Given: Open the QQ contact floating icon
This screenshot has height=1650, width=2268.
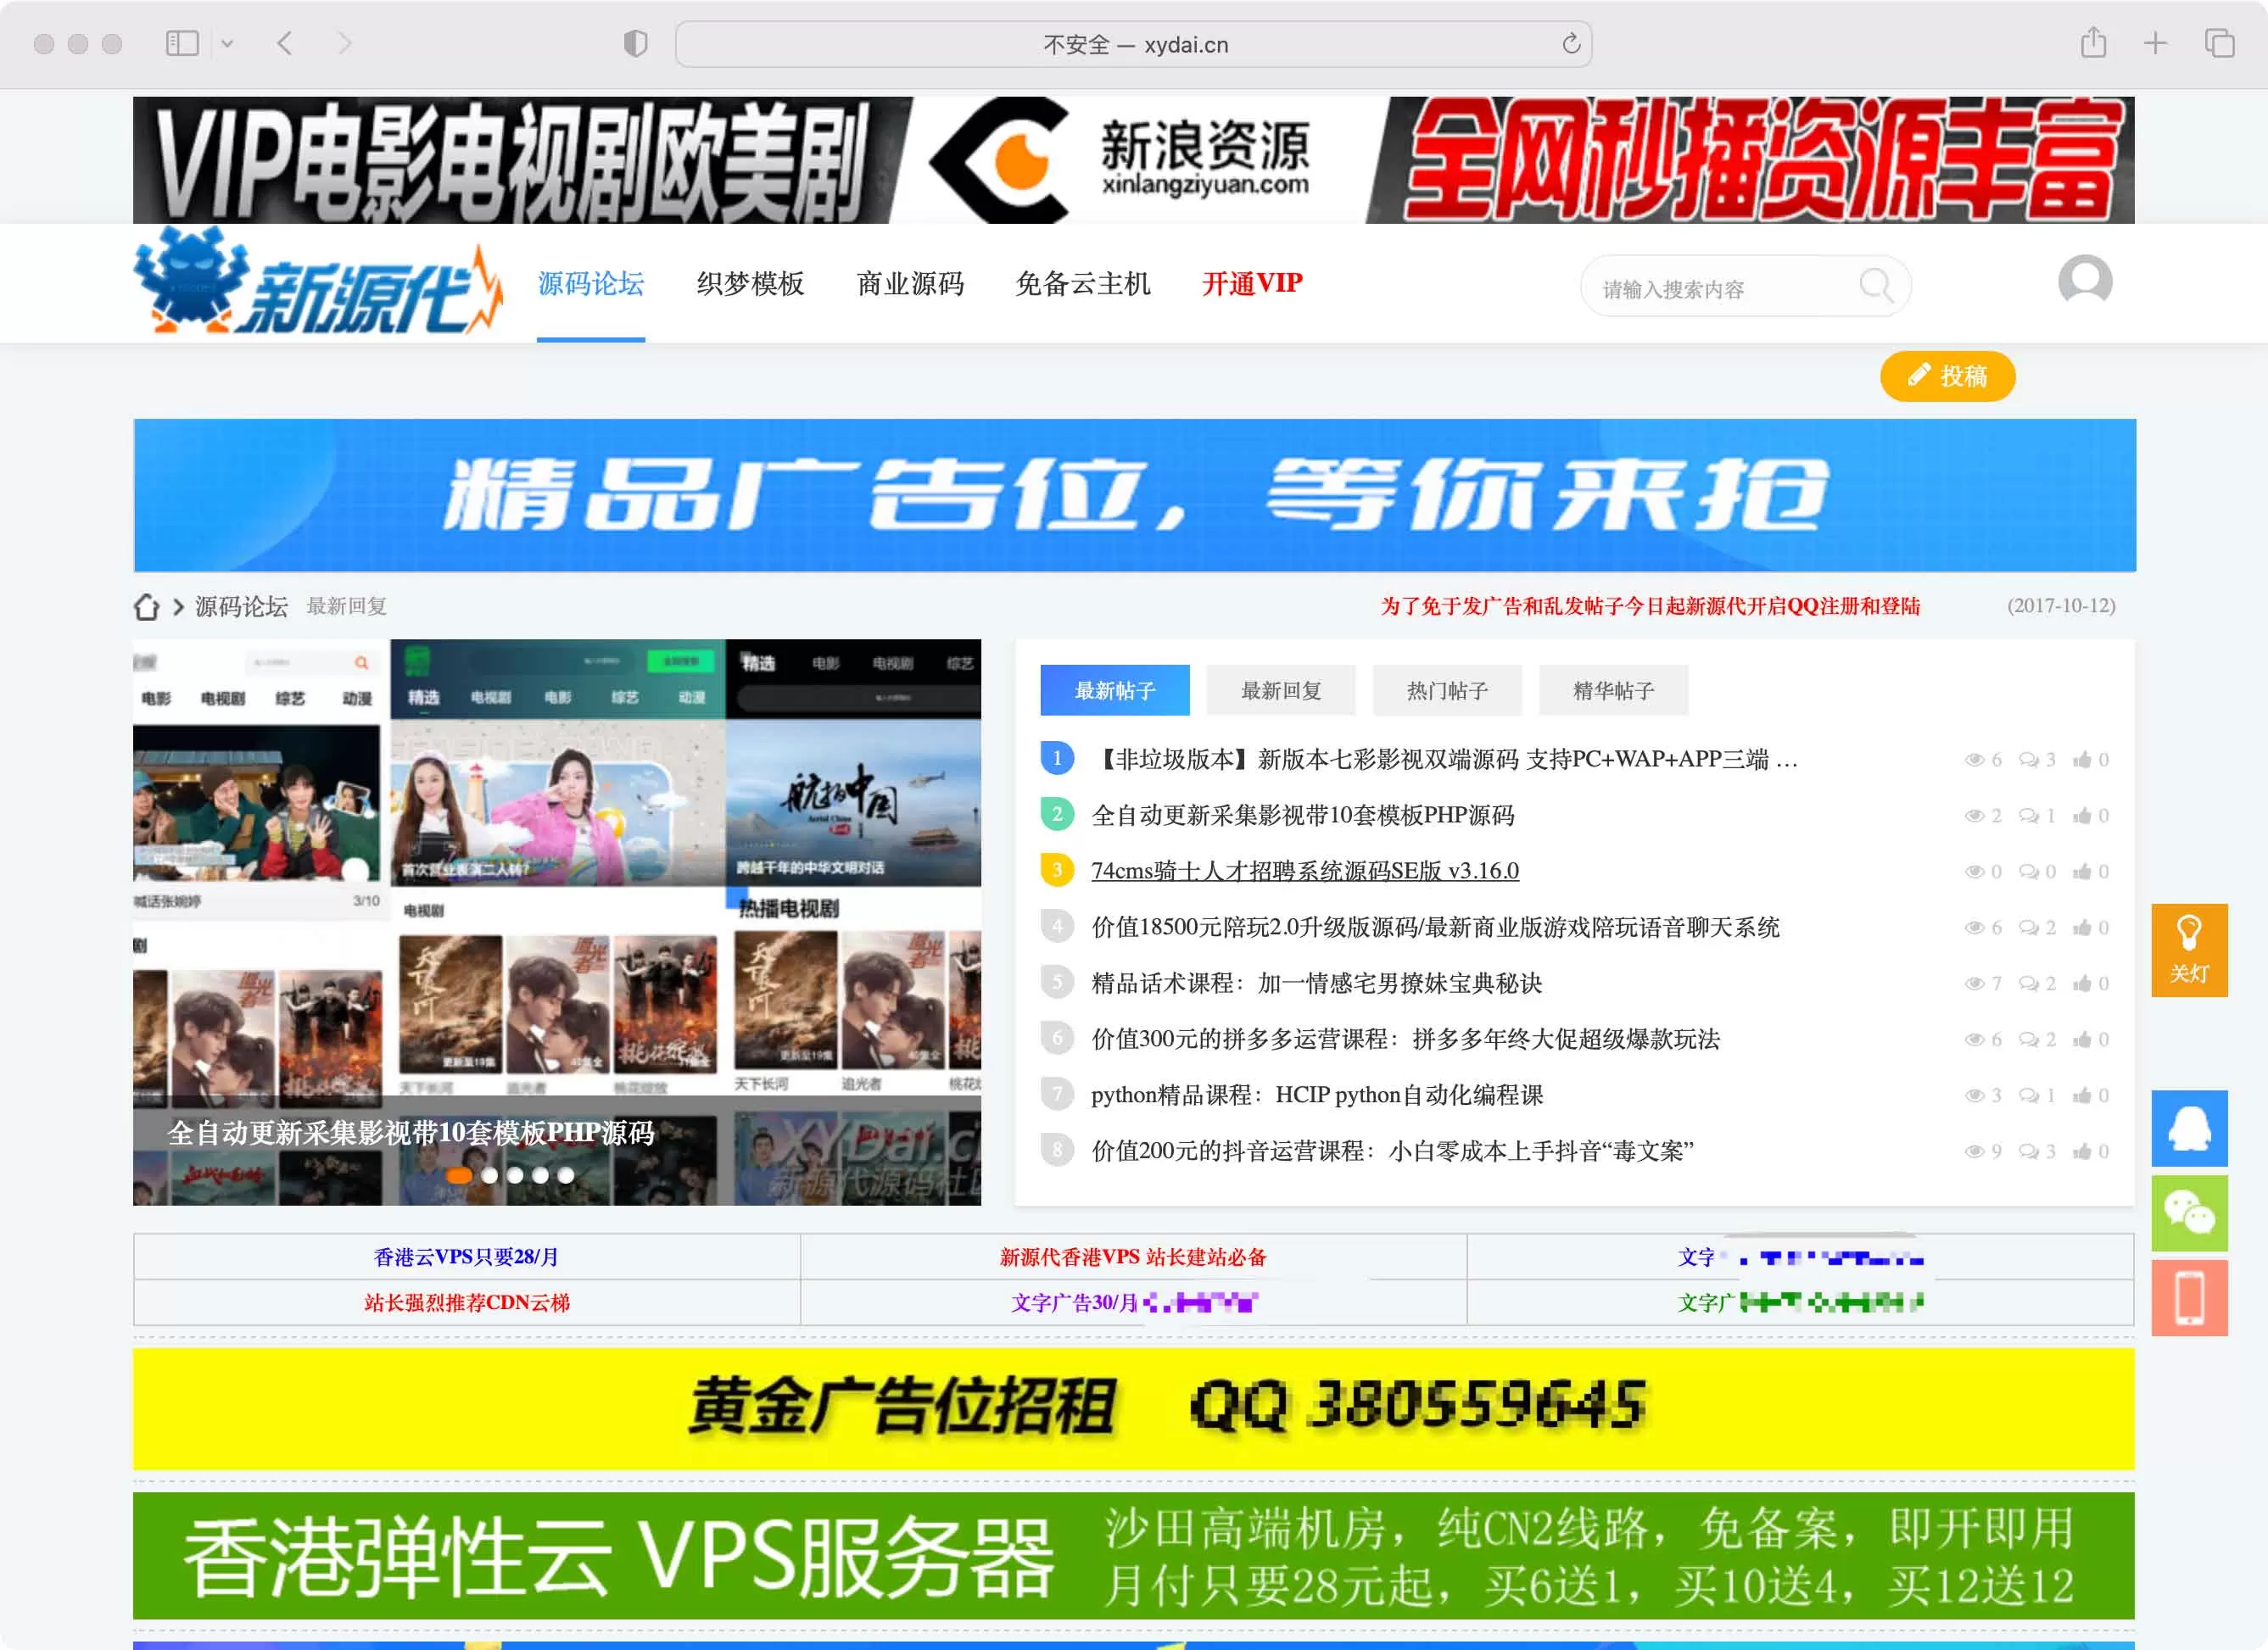Looking at the screenshot, I should (2189, 1129).
